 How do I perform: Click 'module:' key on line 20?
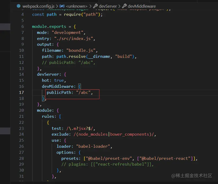tap(45, 110)
